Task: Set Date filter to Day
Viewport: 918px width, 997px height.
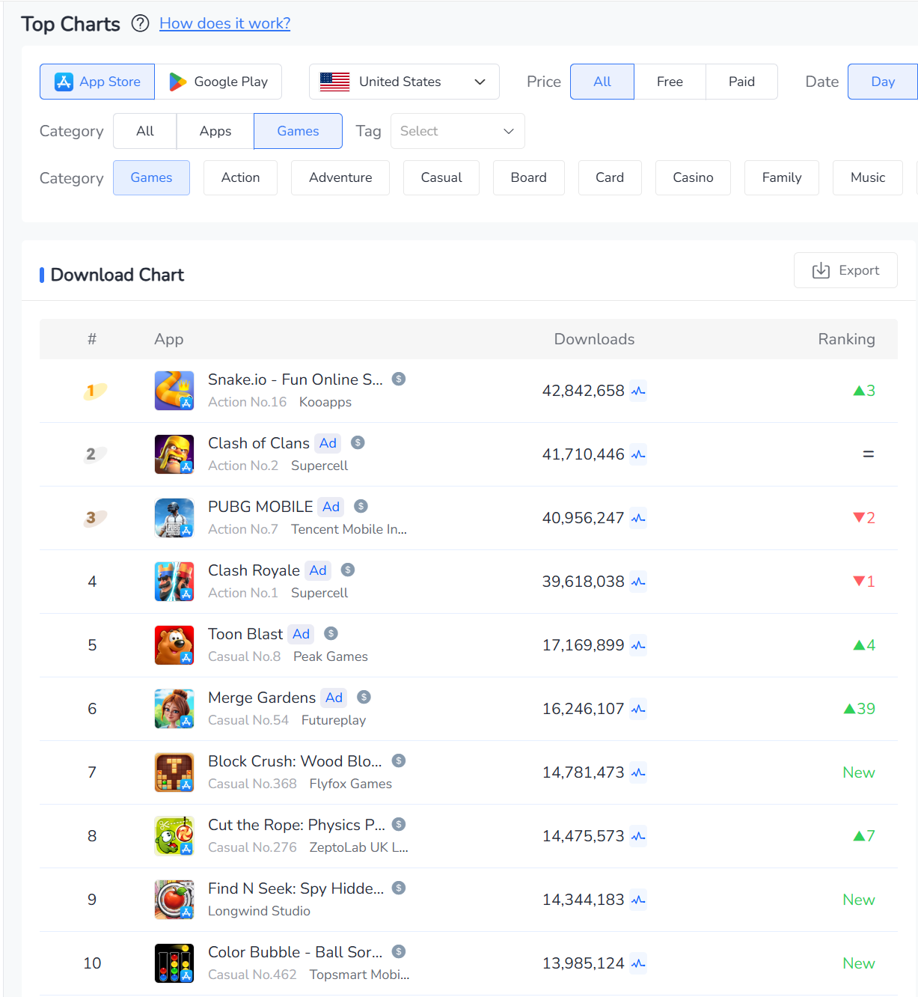Action: coord(883,82)
